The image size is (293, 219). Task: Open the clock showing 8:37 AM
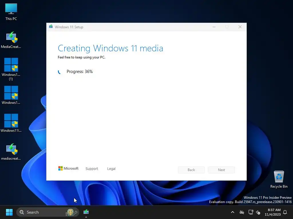click(x=273, y=212)
